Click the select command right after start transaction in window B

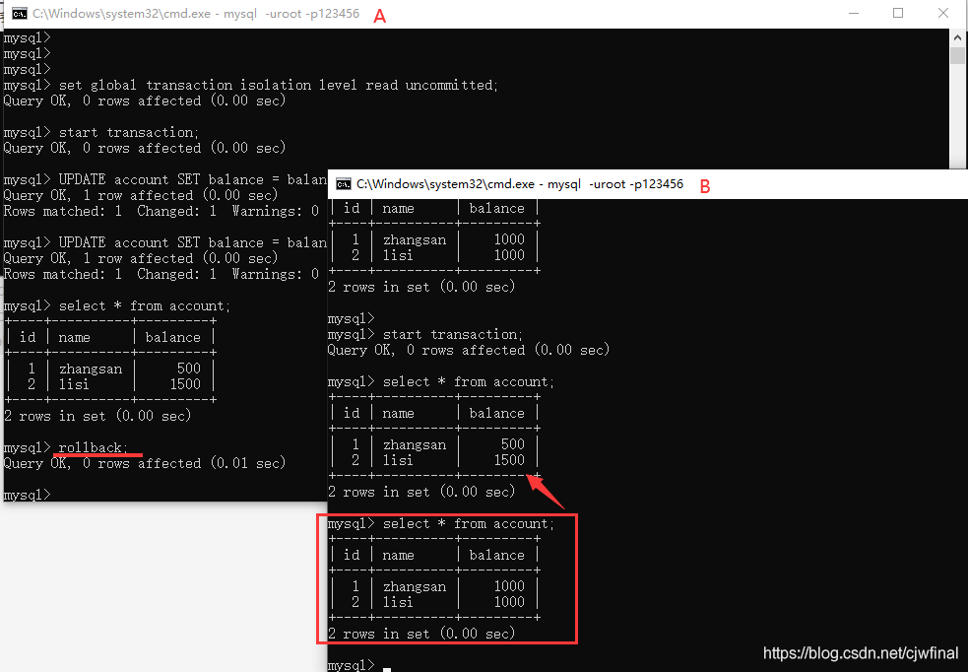[x=469, y=381]
